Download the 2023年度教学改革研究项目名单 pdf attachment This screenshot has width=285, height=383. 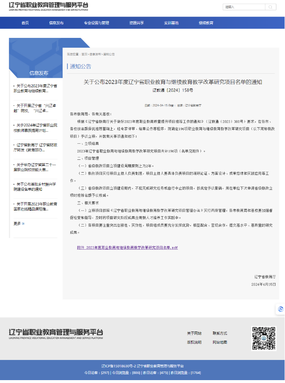tap(127, 248)
